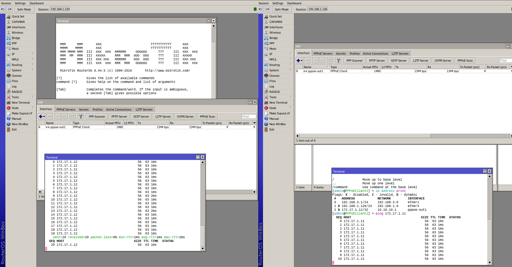Switch to Active Connections tab in left PPP
The width and height of the screenshot is (512, 267).
(x=119, y=110)
